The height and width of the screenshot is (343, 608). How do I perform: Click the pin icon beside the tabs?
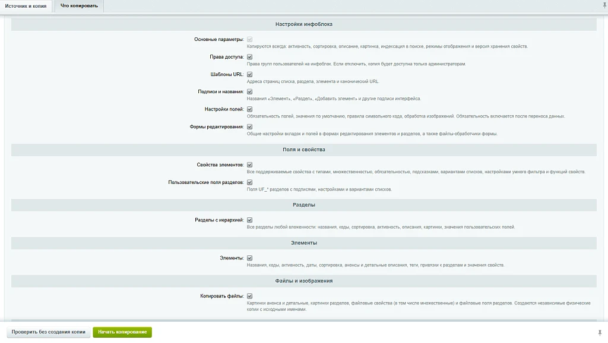tap(604, 5)
